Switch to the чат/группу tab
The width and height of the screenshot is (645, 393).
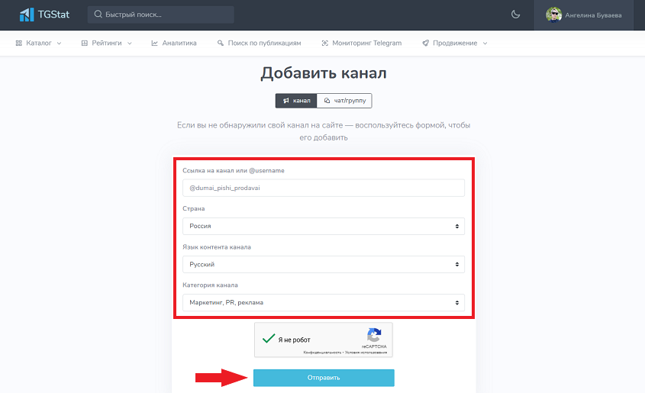coord(344,101)
